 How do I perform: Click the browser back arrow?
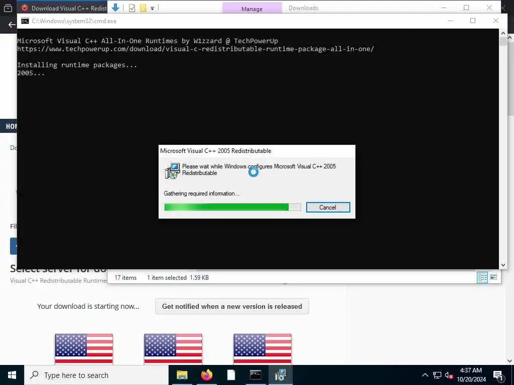coord(12,25)
